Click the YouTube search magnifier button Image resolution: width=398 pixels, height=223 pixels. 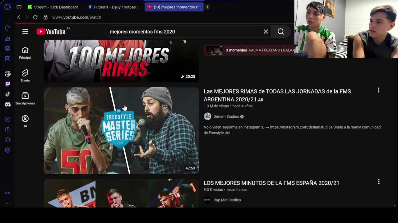281,32
